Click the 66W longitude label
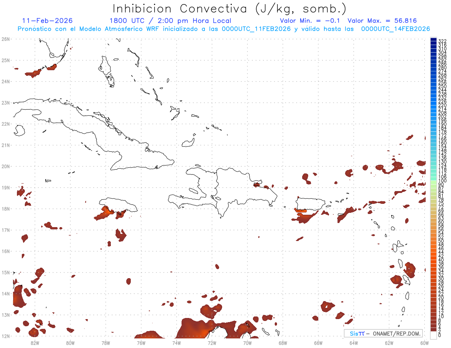This screenshot has width=451, height=348. [x=318, y=342]
